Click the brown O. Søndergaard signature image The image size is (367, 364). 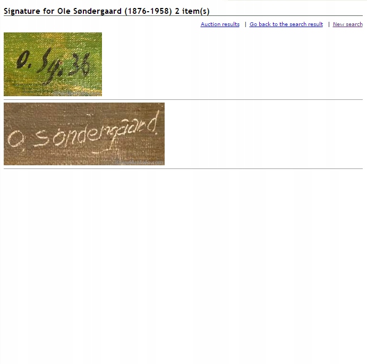point(84,134)
